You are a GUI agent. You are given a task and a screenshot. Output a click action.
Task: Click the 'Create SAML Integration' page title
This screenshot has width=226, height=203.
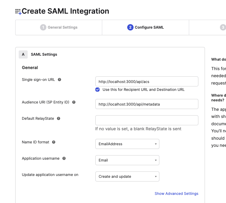65,11
